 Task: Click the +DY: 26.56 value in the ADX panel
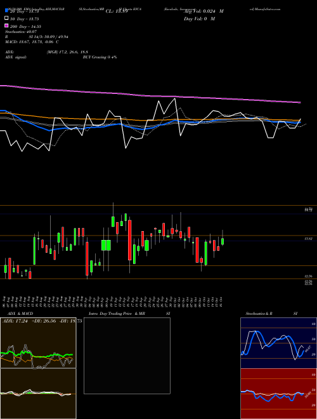click(44, 321)
